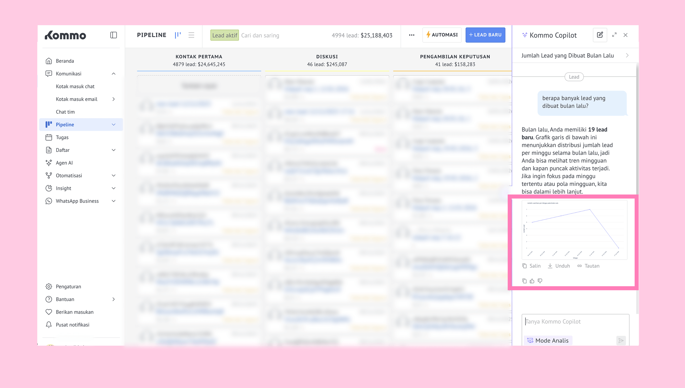685x388 pixels.
Task: Collapse the Komunikasi menu section
Action: [x=114, y=74]
